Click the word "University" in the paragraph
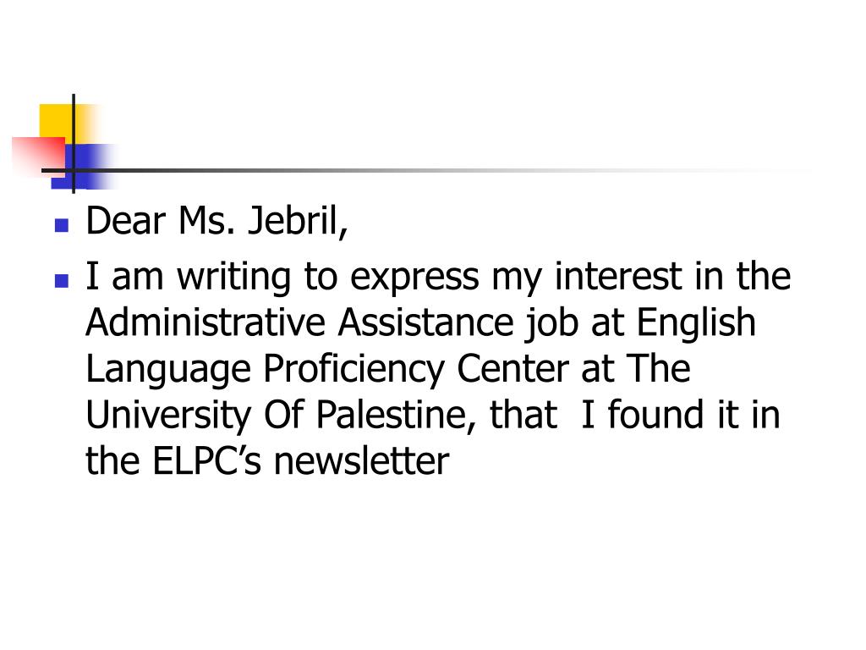866x650 pixels. [x=168, y=416]
